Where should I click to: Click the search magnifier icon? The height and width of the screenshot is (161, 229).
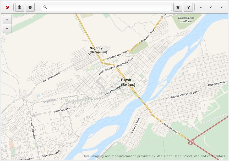coord(45,7)
